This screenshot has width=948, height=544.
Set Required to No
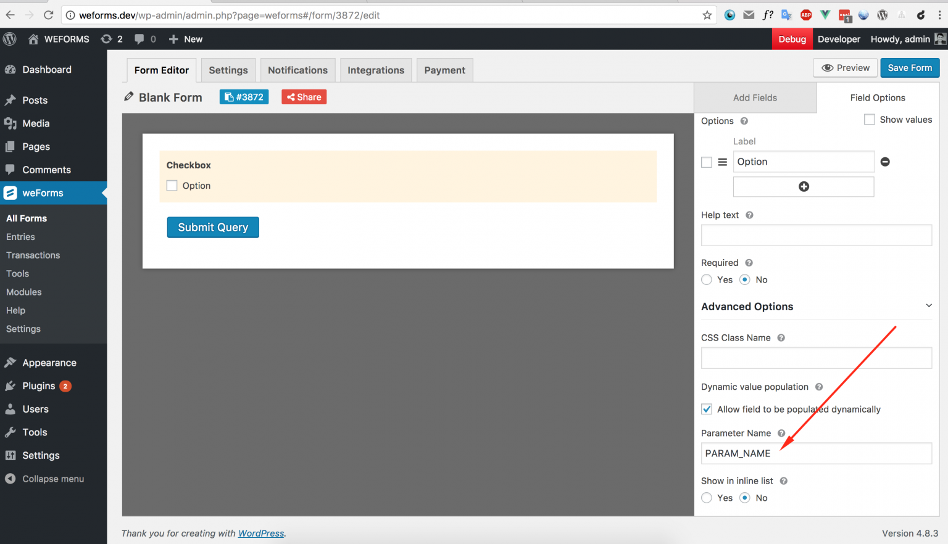click(745, 280)
